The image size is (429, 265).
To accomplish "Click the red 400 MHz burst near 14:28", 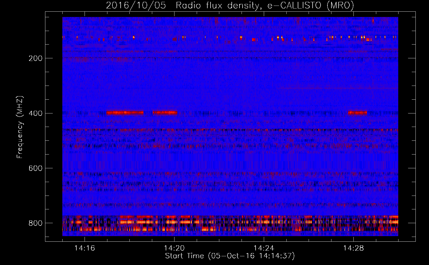I will click(x=357, y=113).
